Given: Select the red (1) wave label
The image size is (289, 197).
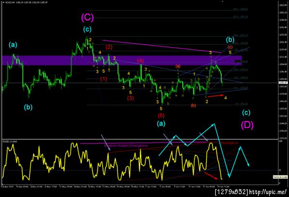Looking at the screenshot, I should click(104, 79).
